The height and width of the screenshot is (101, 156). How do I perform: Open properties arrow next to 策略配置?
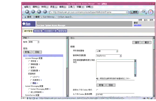tap(39, 64)
